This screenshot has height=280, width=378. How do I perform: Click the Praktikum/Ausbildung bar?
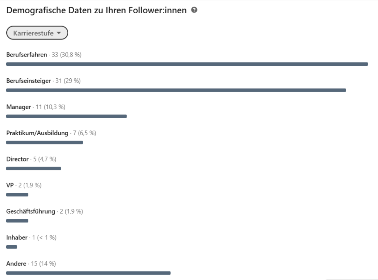pyautogui.click(x=44, y=142)
